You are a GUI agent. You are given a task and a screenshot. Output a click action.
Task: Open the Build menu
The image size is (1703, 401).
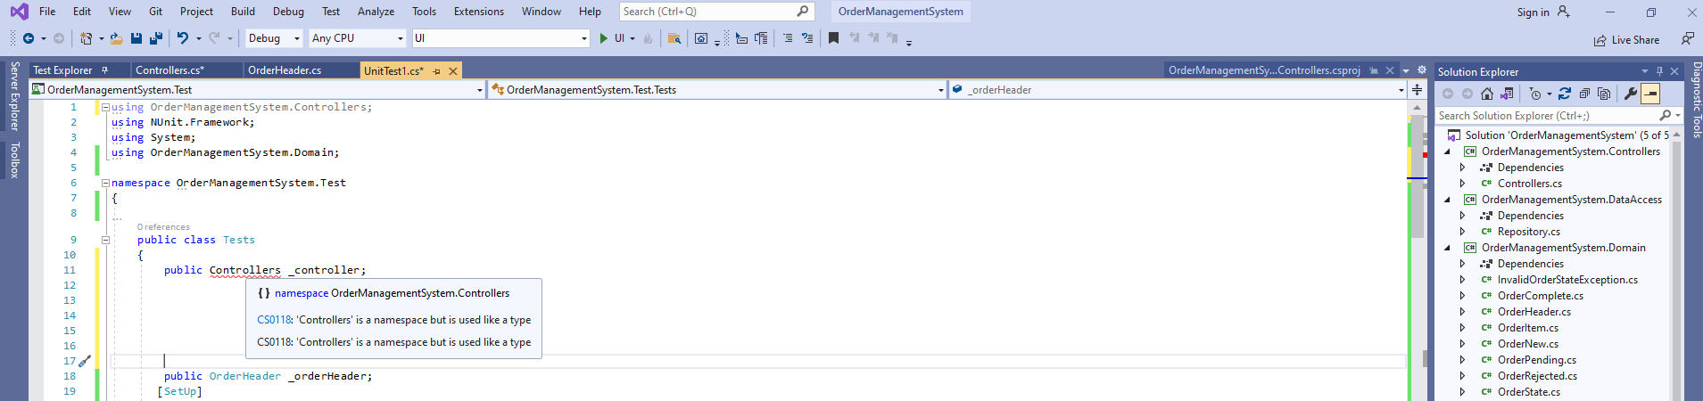243,12
